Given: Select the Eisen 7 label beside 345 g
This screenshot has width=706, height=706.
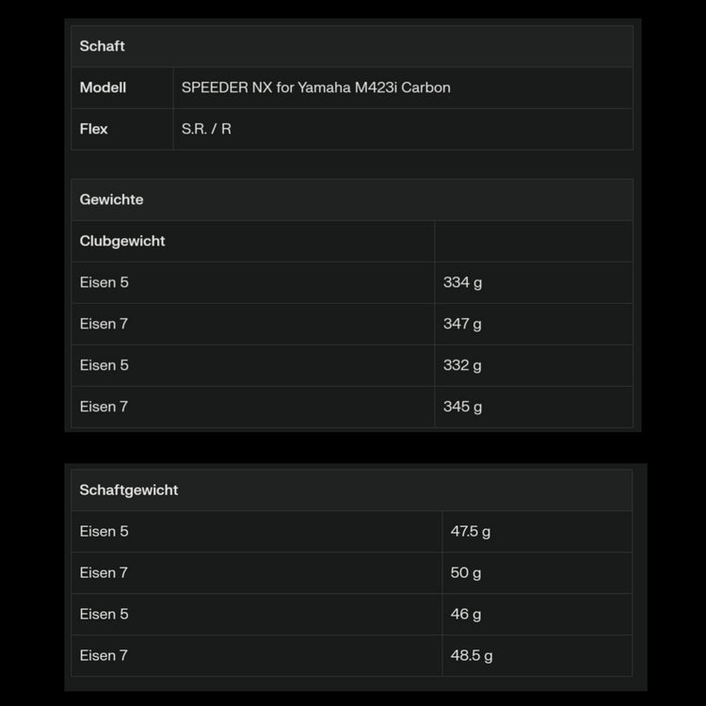Looking at the screenshot, I should pyautogui.click(x=104, y=407).
